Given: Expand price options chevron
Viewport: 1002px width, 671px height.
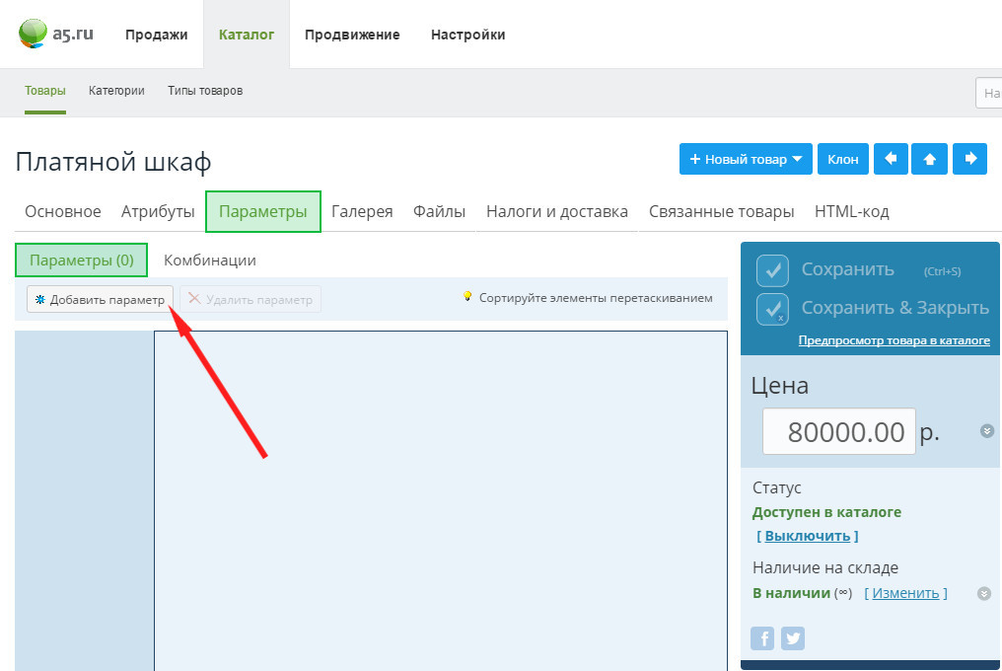Looking at the screenshot, I should (986, 431).
